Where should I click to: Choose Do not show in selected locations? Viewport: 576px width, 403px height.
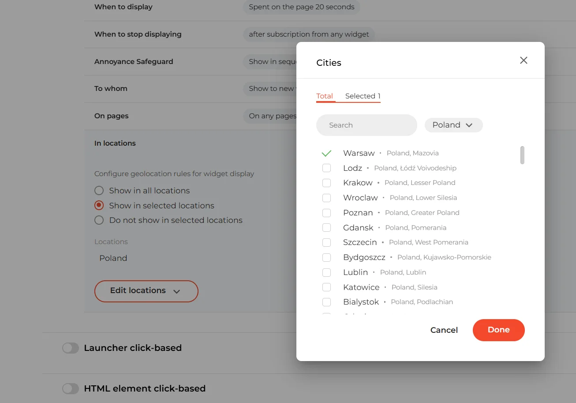pyautogui.click(x=99, y=220)
